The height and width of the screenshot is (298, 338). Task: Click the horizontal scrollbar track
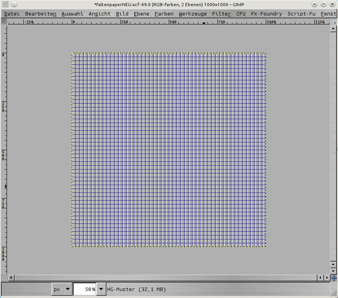[163, 278]
